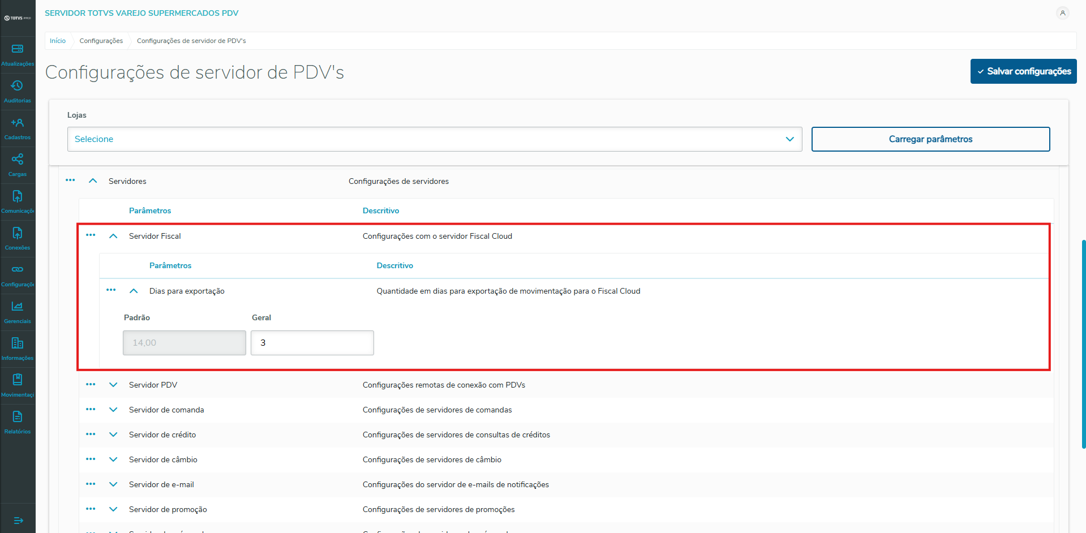Expand the sidebar menu with the arrow icon

click(18, 520)
